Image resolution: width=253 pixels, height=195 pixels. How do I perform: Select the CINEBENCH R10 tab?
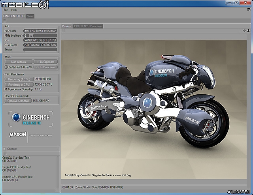[14, 16]
